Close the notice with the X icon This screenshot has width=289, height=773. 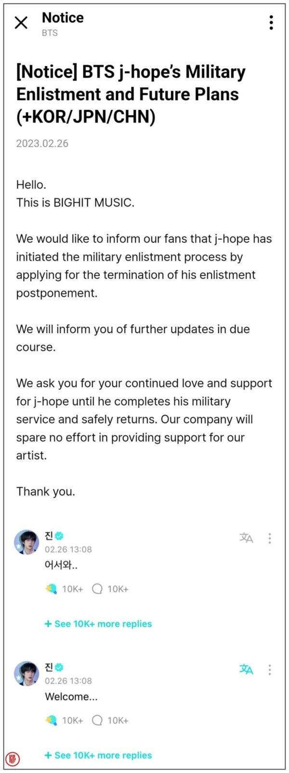point(21,23)
